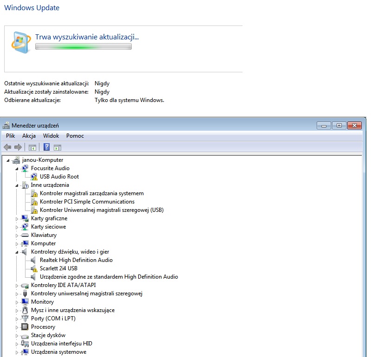Click the USB Audio Root warning icon
This screenshot has width=371, height=357.
pos(34,177)
